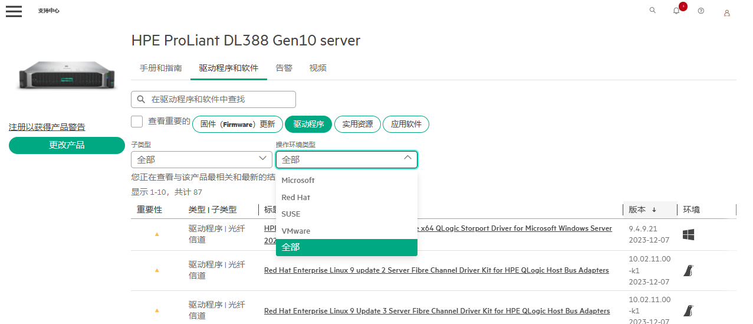Click the Linux penguin icon in second row

(x=688, y=270)
